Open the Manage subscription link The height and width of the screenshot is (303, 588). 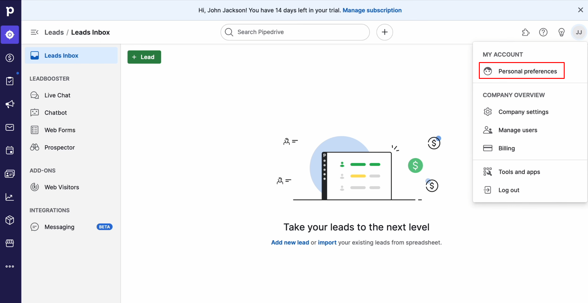(x=372, y=10)
